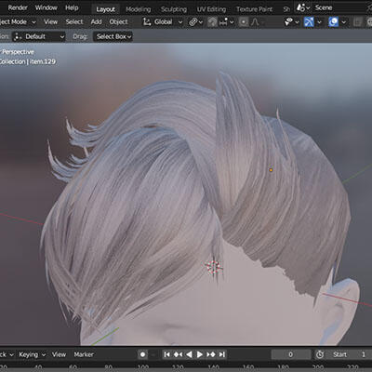This screenshot has height=372, width=372.
Task: Toggle snapping with the magnet icon
Action: click(212, 22)
